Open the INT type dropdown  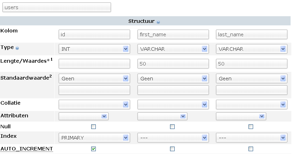(94, 49)
